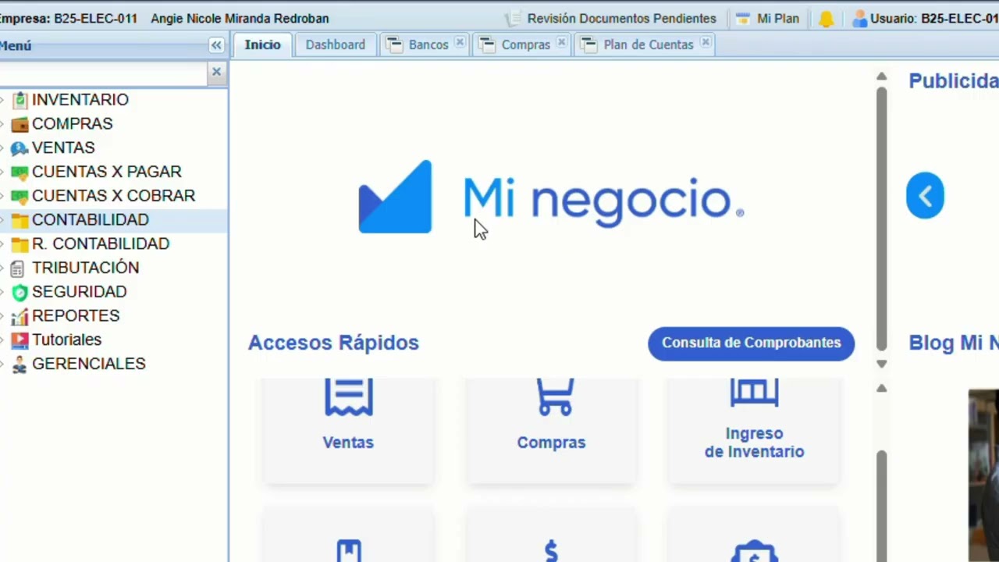999x562 pixels.
Task: Focus the menu search input field
Action: pyautogui.click(x=104, y=74)
